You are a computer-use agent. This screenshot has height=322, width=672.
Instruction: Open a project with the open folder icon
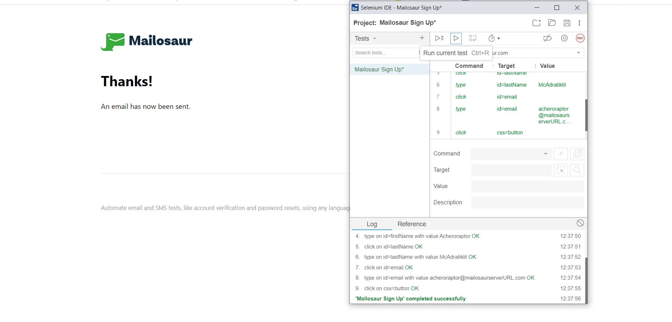point(552,23)
